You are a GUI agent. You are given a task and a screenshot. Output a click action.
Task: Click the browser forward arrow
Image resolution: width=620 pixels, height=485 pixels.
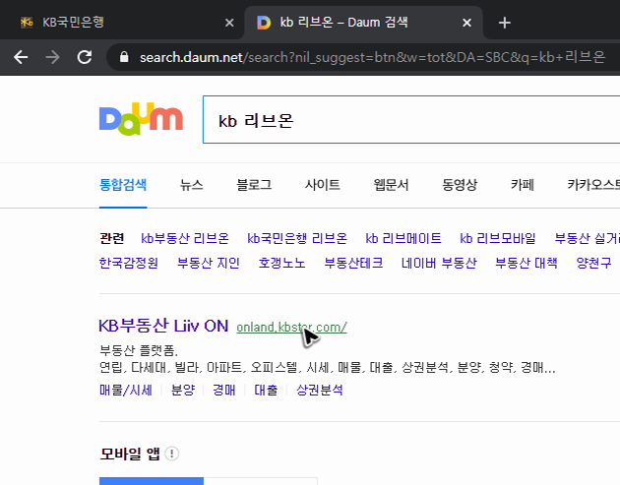[52, 58]
